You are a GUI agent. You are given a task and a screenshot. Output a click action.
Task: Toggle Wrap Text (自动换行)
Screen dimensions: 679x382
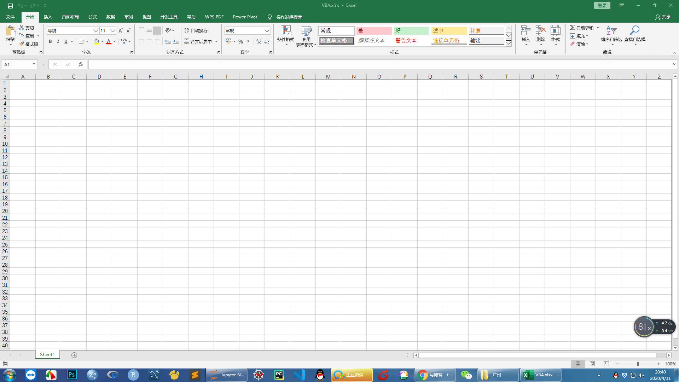[196, 31]
